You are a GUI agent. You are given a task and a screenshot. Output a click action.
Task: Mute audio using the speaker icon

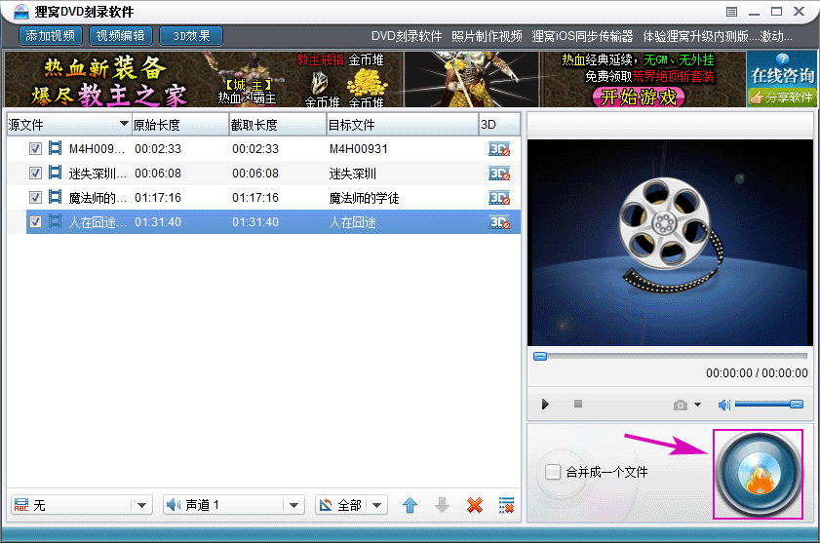click(x=724, y=405)
